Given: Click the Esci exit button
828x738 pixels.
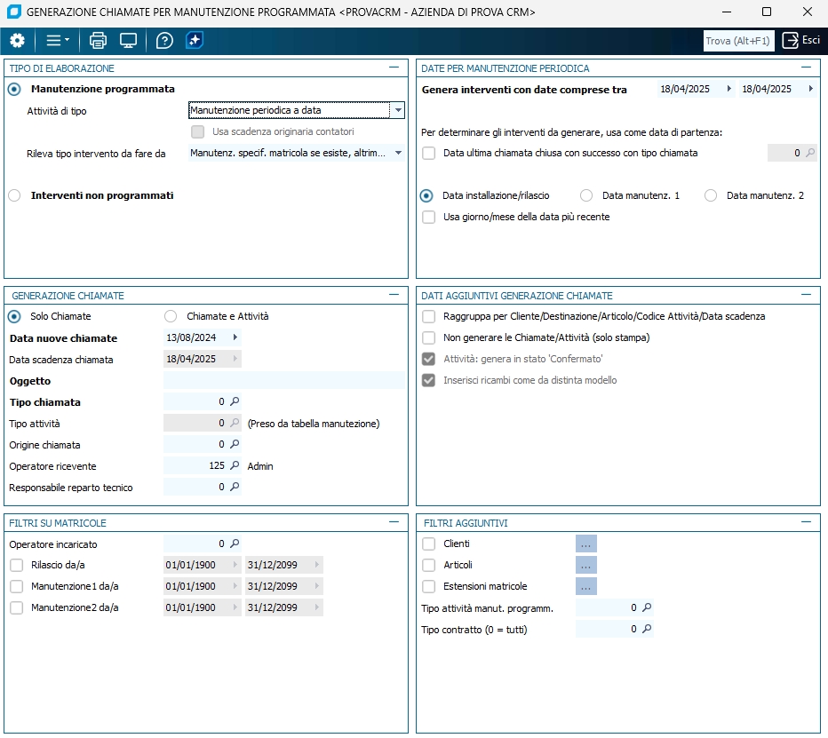Looking at the screenshot, I should point(800,41).
